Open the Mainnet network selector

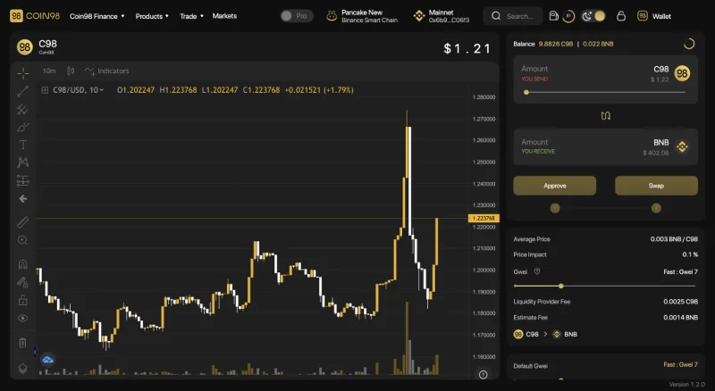pos(441,16)
